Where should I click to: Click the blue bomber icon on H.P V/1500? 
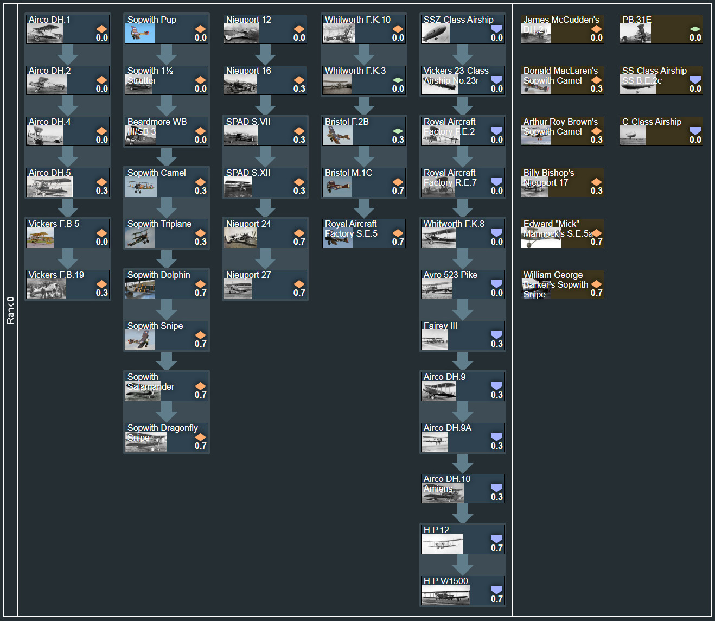pos(496,590)
